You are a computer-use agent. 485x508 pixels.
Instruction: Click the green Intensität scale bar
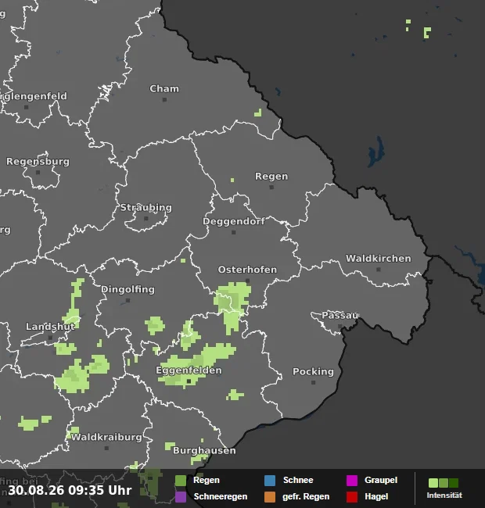[444, 483]
